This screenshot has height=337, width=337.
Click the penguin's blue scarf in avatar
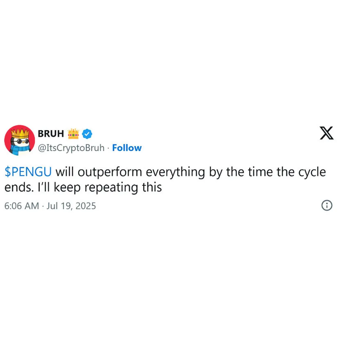point(20,149)
